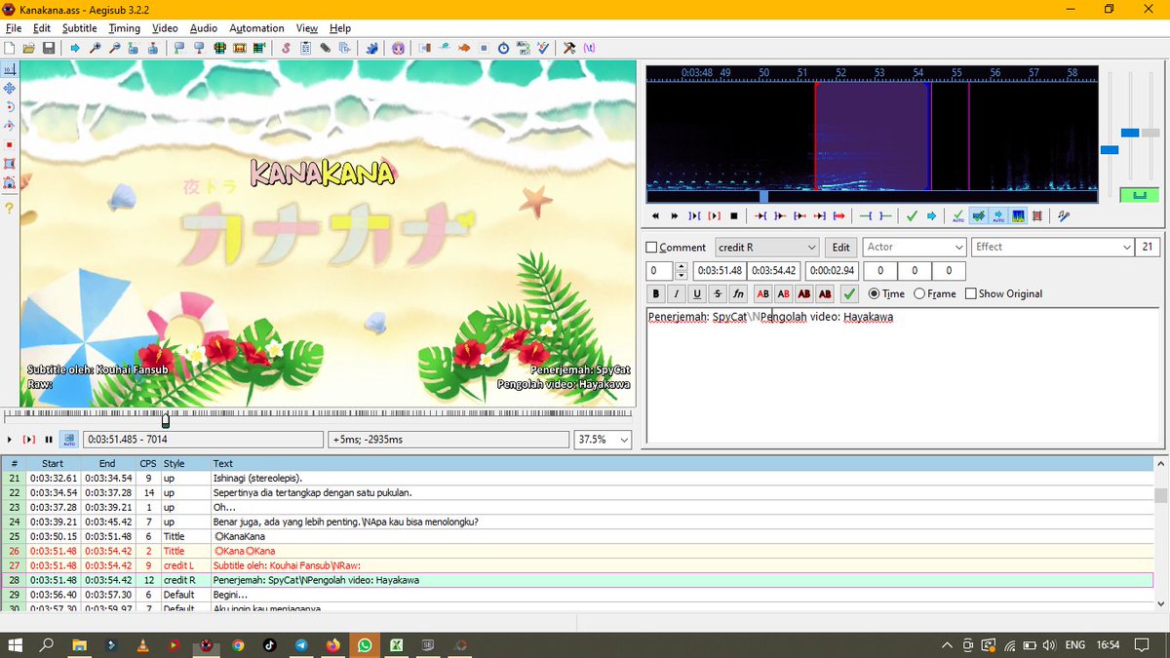Screen dimensions: 1170x658
Task: Toggle auto go to next line on commit
Action: 978,215
